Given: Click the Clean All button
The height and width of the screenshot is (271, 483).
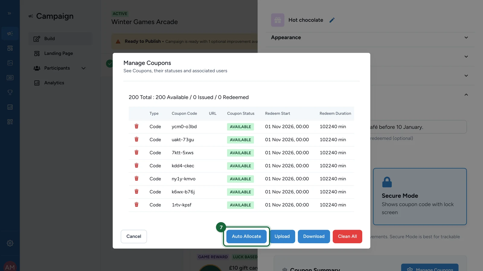Looking at the screenshot, I should point(347,236).
